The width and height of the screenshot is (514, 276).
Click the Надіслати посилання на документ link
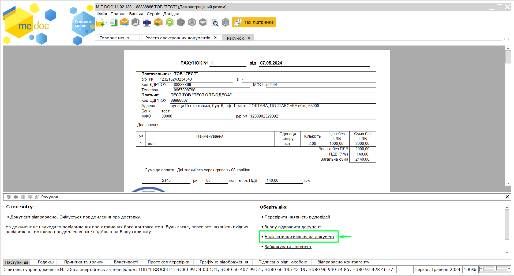click(x=299, y=237)
